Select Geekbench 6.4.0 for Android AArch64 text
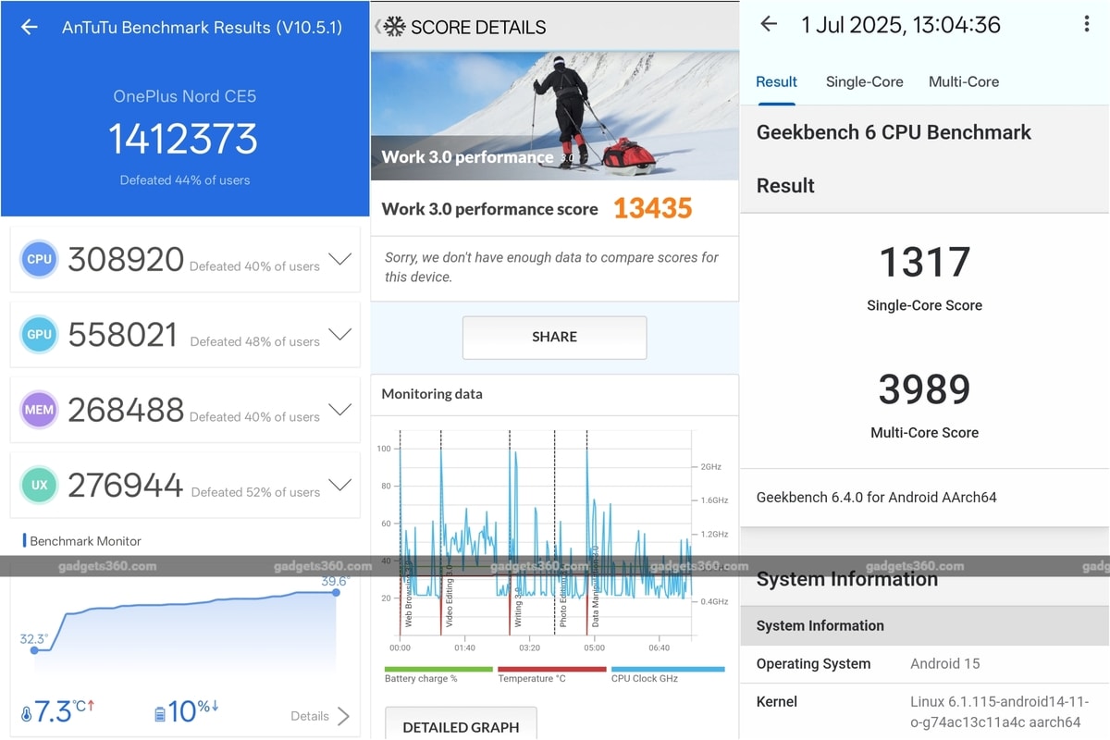The image size is (1110, 740). pos(876,497)
